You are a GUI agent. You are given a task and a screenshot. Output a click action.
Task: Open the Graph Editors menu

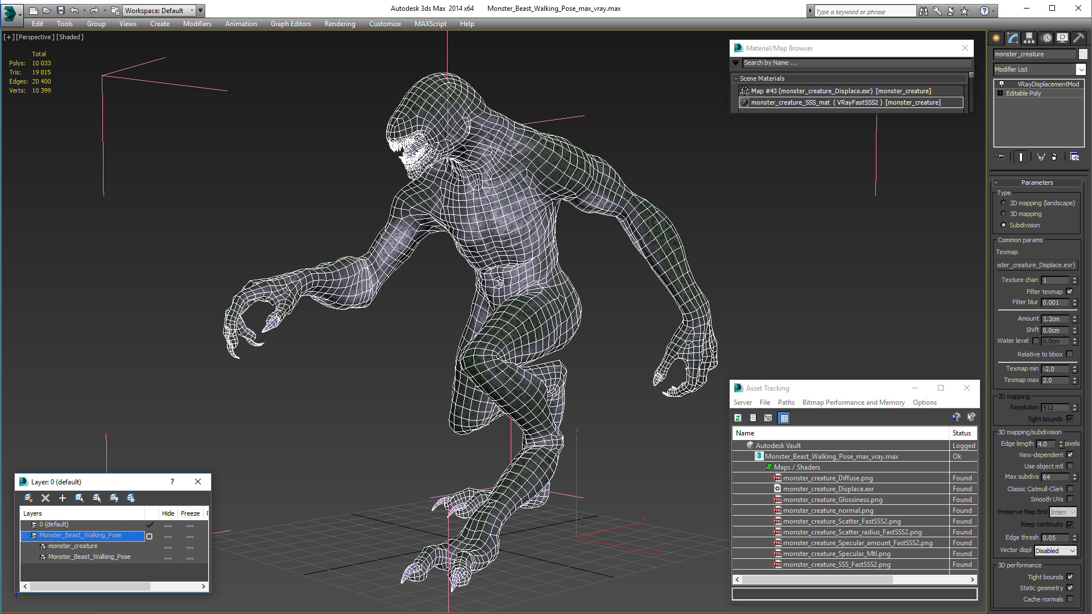[291, 24]
